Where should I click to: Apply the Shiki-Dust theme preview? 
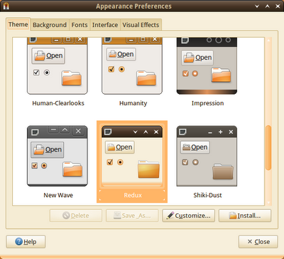207,156
